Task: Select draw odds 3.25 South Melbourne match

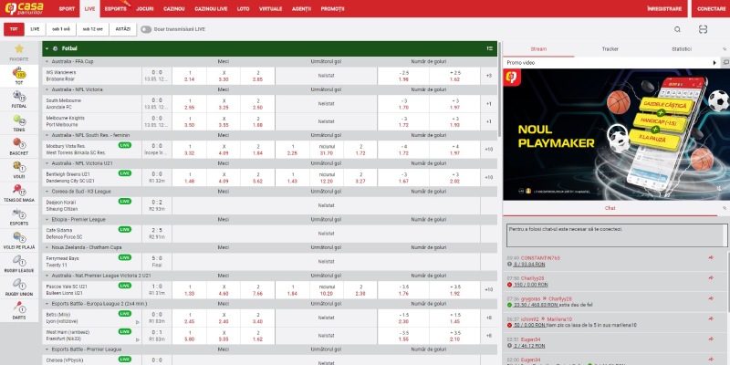Action: click(x=224, y=104)
